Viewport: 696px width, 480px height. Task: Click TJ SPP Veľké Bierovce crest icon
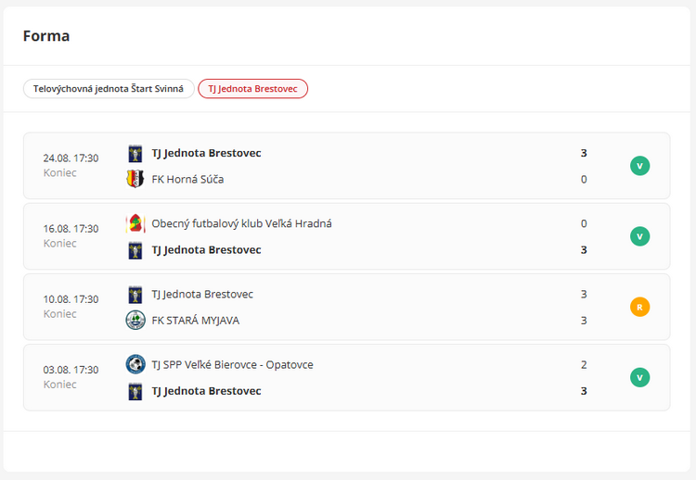pos(135,364)
